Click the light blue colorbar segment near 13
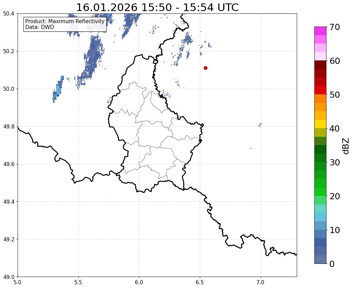Viewport: 353px width, 288px height. click(320, 217)
